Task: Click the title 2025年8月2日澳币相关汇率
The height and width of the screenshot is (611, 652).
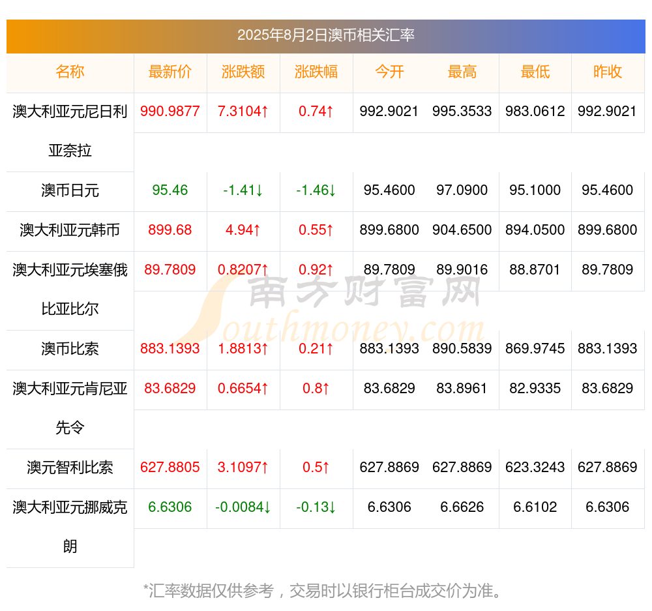Action: 325,35
